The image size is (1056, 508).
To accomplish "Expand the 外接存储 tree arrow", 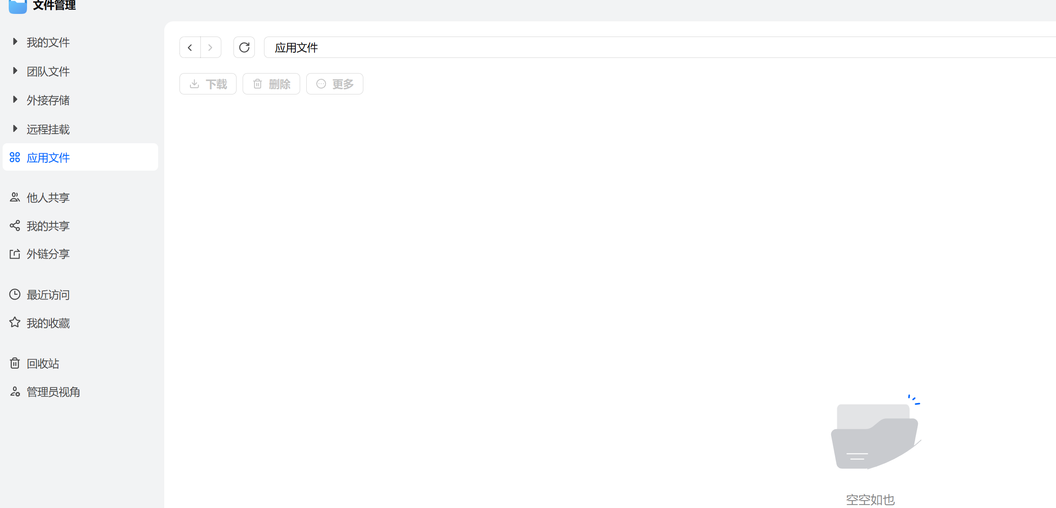I will tap(15, 100).
